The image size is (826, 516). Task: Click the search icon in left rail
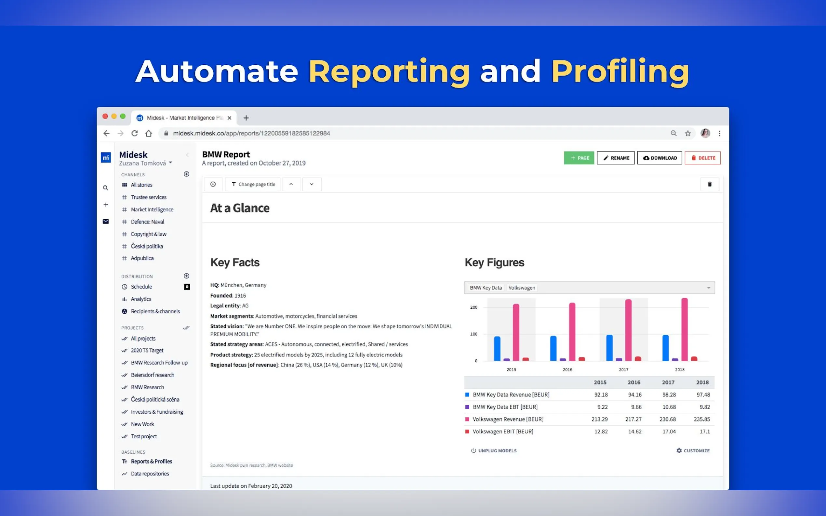105,188
